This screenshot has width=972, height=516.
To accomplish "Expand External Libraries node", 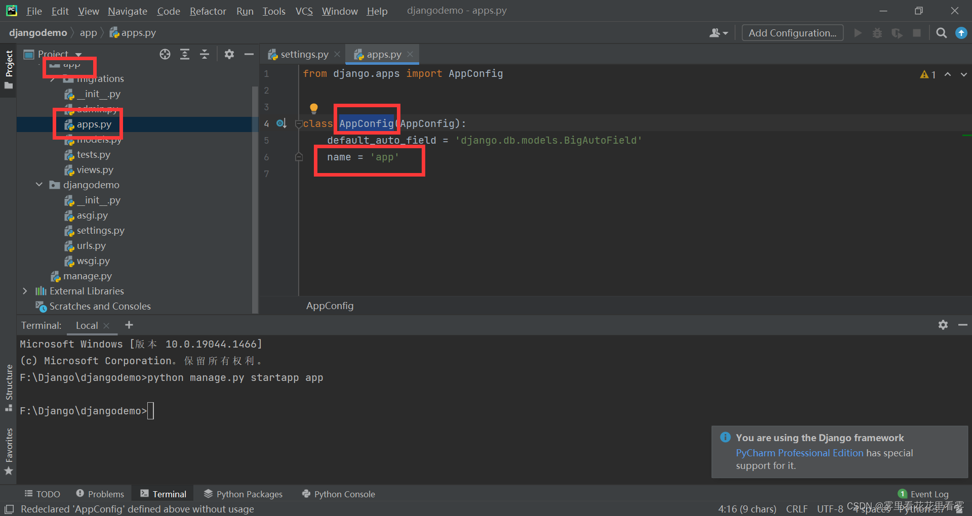I will [x=25, y=291].
